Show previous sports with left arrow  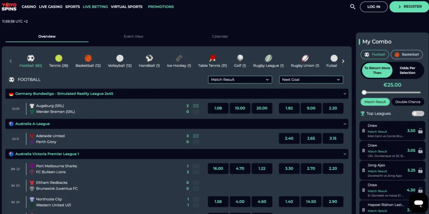[10, 61]
